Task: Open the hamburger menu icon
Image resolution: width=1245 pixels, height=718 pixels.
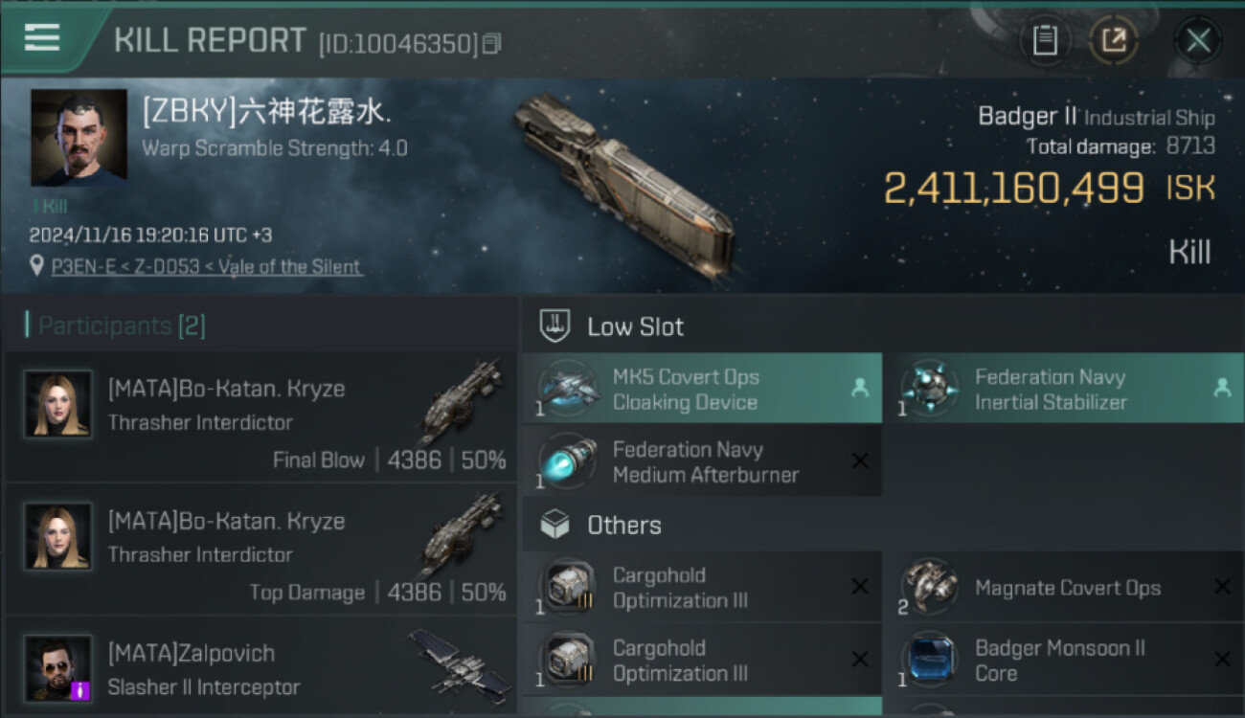Action: click(42, 37)
